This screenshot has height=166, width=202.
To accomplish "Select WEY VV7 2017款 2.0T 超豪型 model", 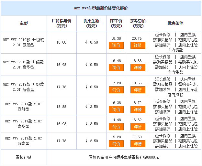I will point(23,141).
